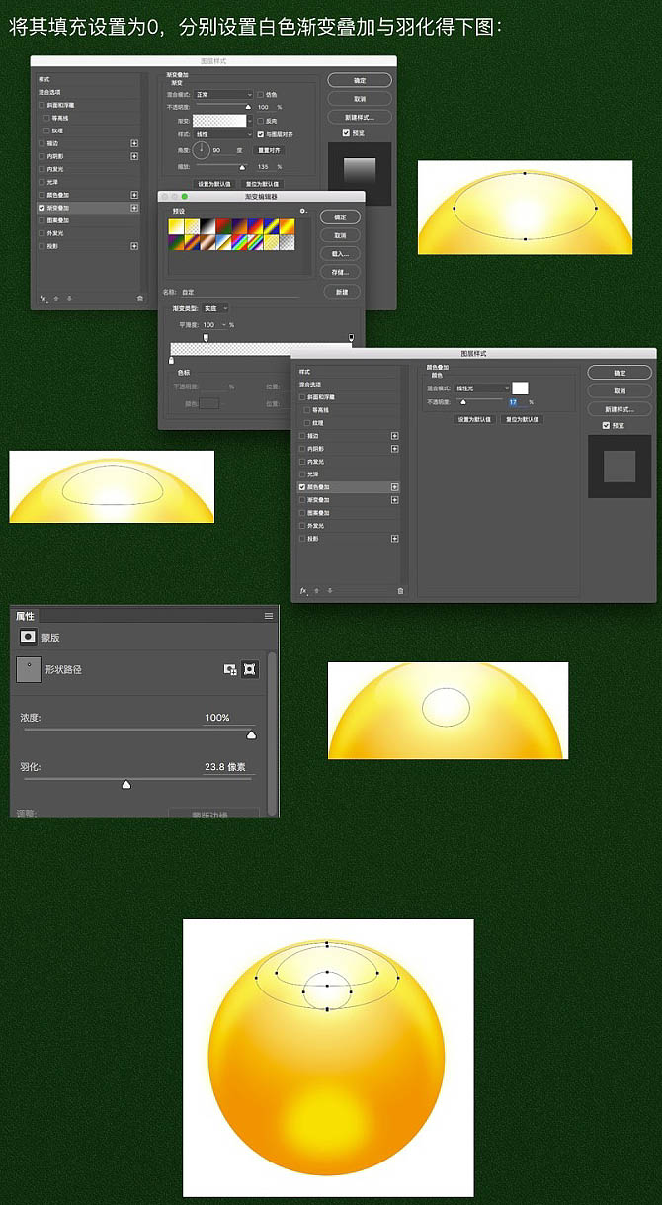662x1205 pixels.
Task: Click 存储 in gradient editor
Action: pos(340,272)
